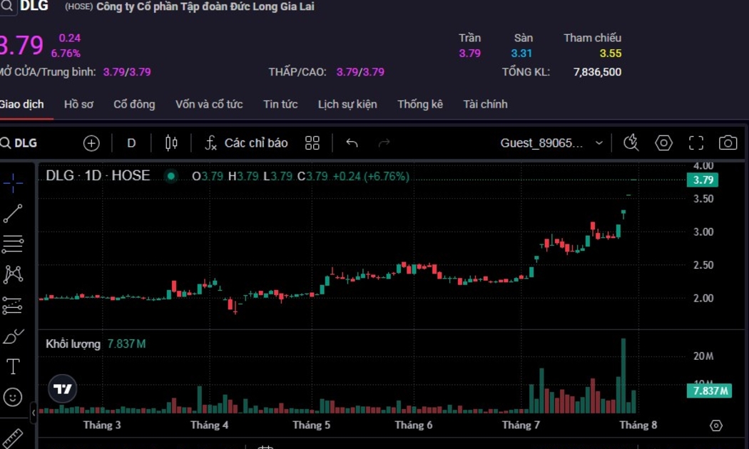Select the trend line drawing tool
The width and height of the screenshot is (749, 449).
coord(13,214)
